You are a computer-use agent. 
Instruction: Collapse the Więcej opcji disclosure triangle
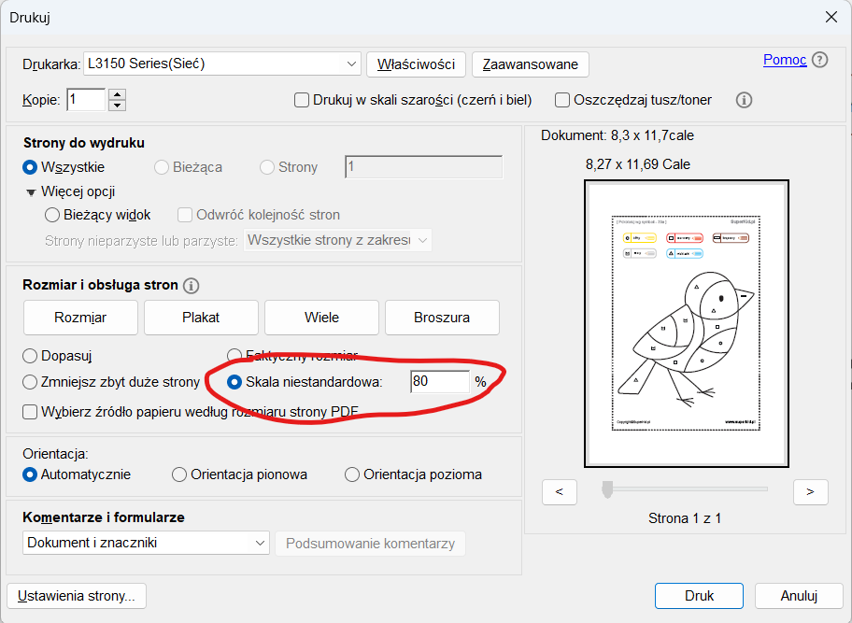point(31,192)
